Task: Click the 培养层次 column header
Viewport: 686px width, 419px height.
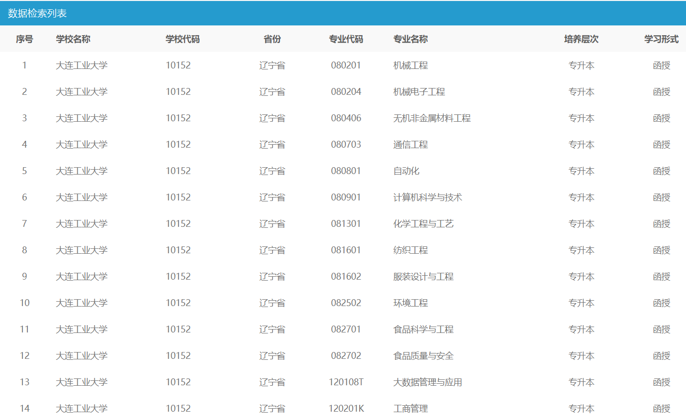Action: click(581, 39)
